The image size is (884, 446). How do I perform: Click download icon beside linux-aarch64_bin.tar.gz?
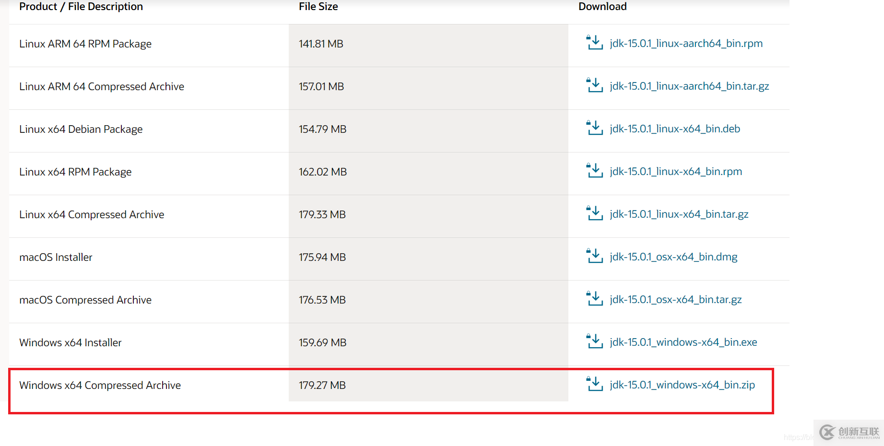[x=594, y=85]
